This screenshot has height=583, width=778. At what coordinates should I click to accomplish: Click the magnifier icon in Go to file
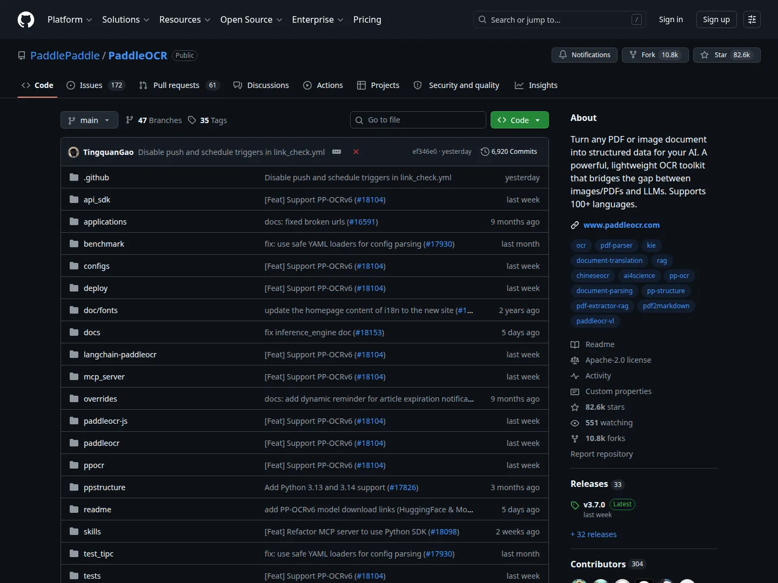tap(359, 120)
